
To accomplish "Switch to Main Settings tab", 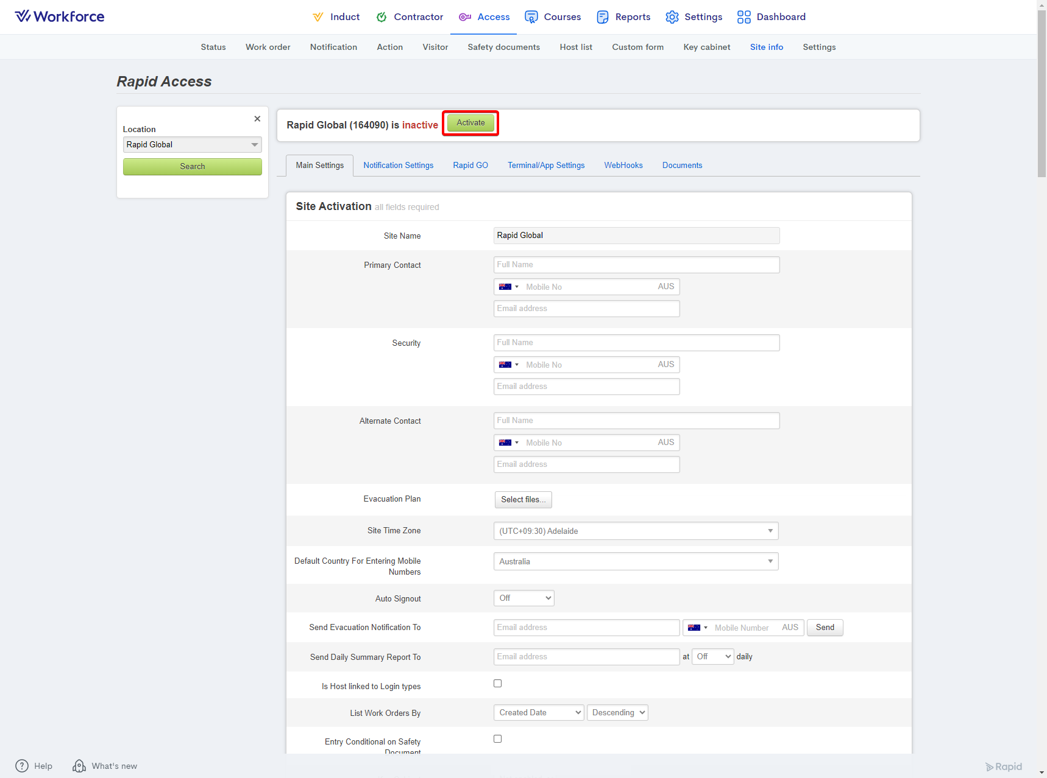I will (x=320, y=166).
